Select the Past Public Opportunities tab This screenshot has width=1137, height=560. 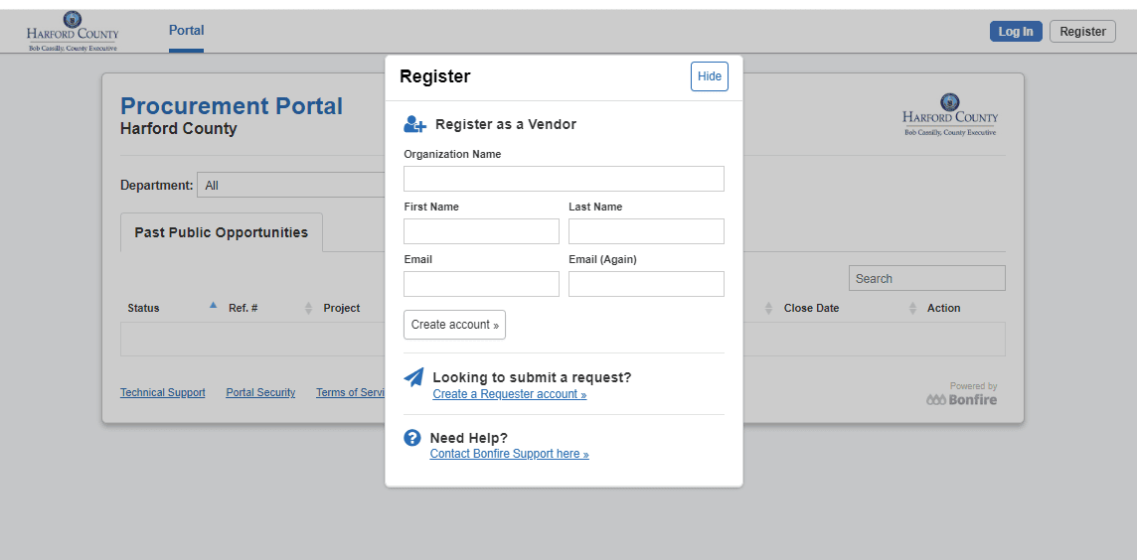pos(222,232)
